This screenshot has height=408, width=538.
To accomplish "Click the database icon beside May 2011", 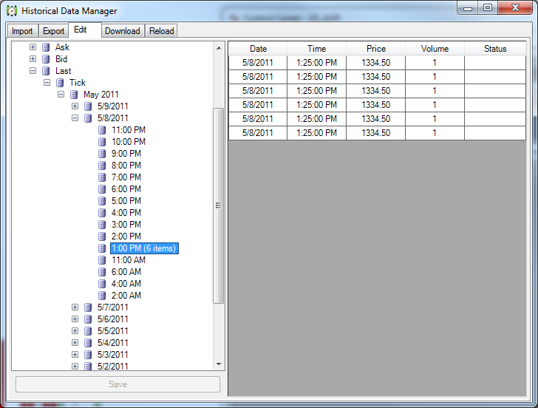I will [74, 95].
